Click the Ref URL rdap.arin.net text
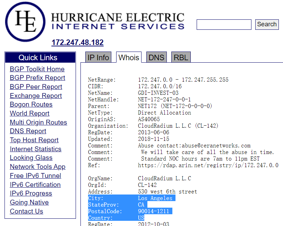This screenshot has height=226, width=283. 208,165
